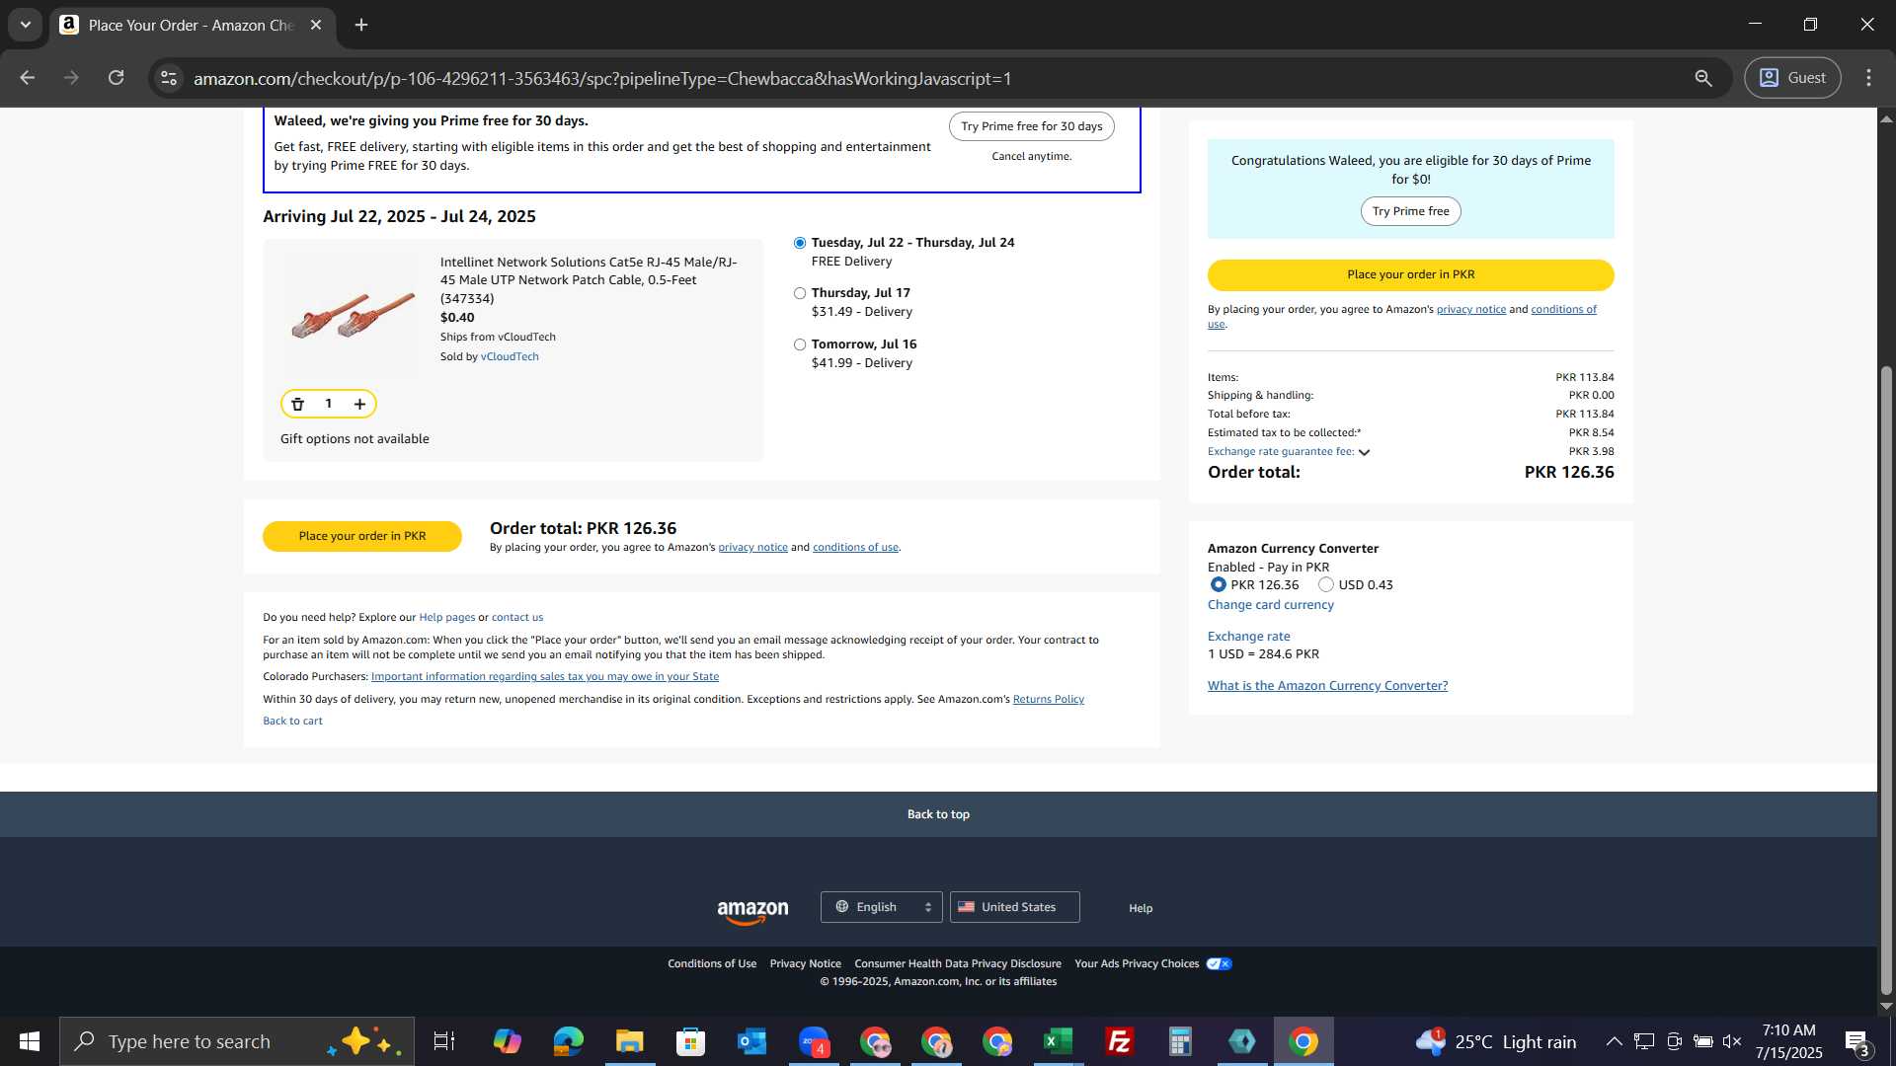The width and height of the screenshot is (1896, 1066).
Task: Click the page vertical scrollbar thumb
Action: (x=1886, y=681)
